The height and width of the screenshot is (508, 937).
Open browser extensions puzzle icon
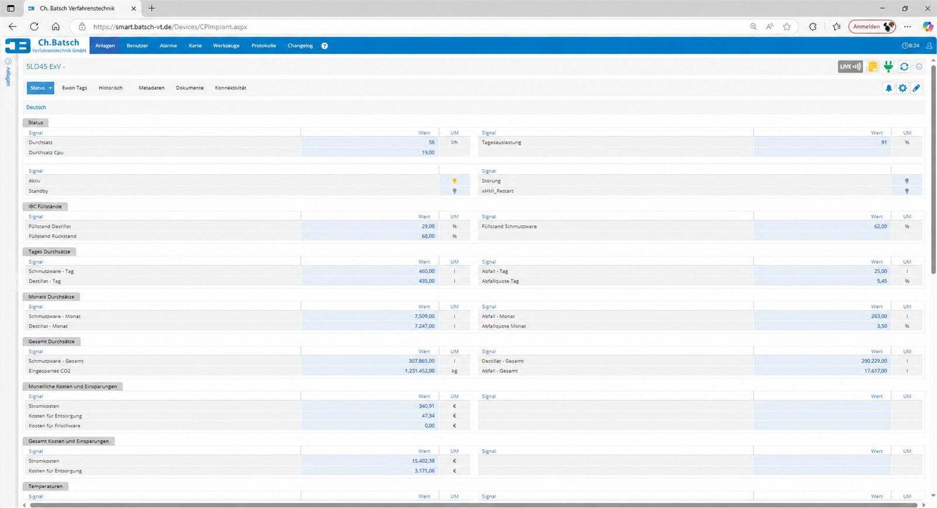[813, 26]
